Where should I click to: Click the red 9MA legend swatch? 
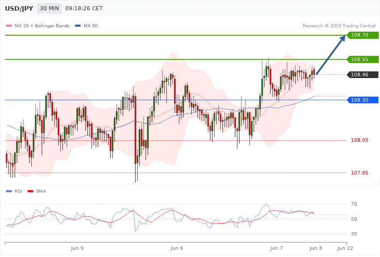pyautogui.click(x=30, y=191)
